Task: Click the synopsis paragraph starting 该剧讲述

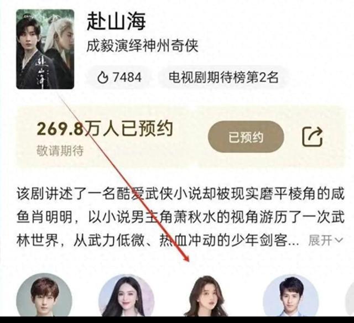Action: point(180,217)
